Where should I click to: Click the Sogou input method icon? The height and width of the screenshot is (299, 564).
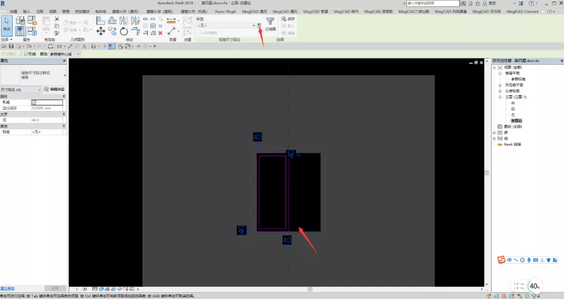pos(501,260)
